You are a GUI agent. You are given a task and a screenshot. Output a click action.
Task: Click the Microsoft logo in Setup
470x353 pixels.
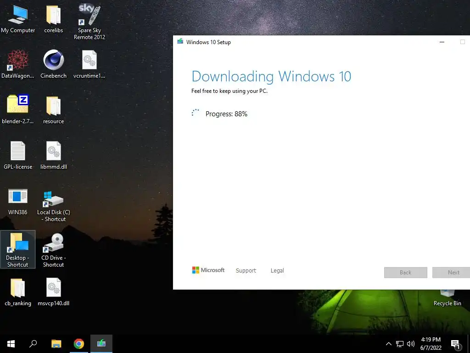click(x=208, y=270)
